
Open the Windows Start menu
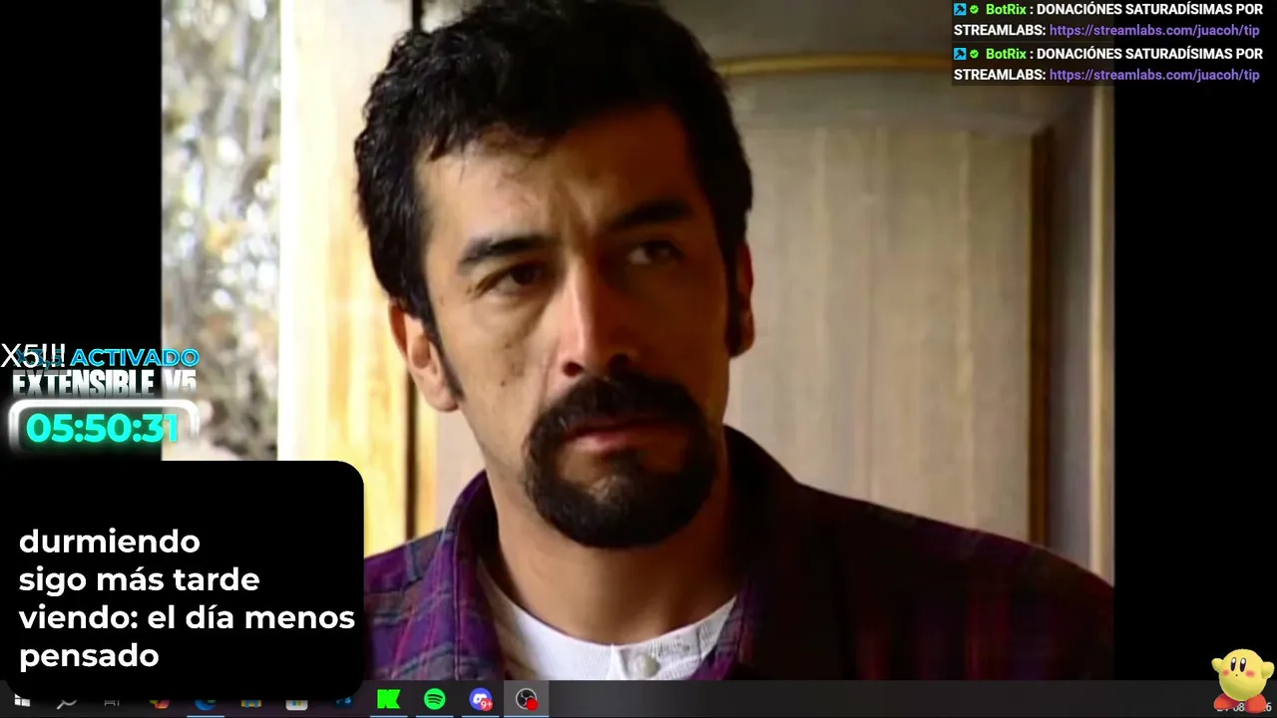(x=21, y=701)
